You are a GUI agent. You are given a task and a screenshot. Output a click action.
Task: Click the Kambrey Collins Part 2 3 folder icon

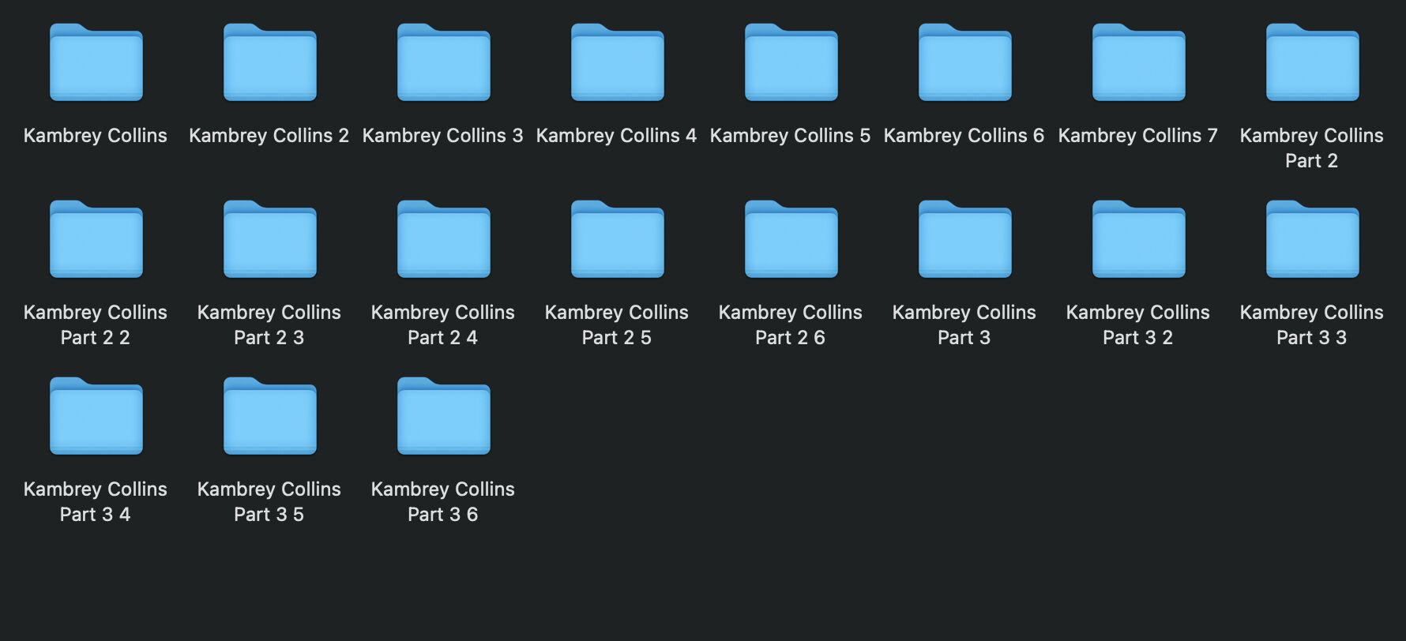(x=269, y=239)
